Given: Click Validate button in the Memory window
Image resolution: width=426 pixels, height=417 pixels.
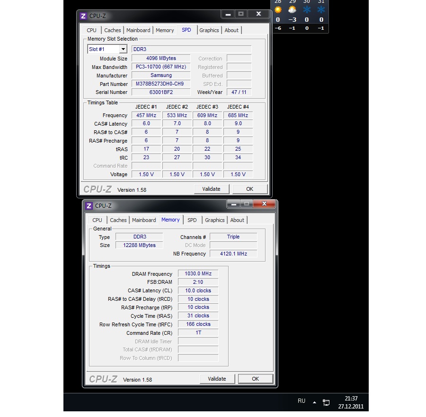Looking at the screenshot, I should [x=217, y=379].
